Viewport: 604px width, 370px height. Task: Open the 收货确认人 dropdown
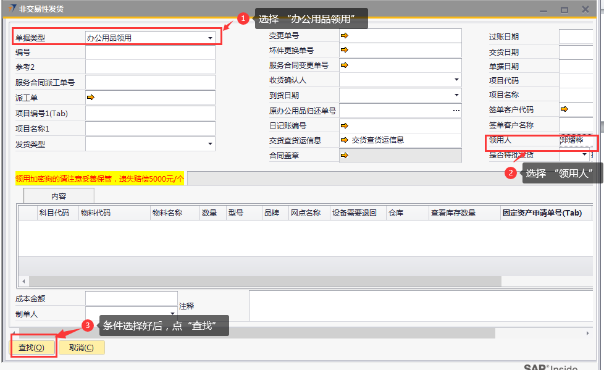[456, 80]
